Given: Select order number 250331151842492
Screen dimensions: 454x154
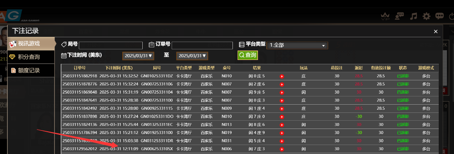Looking at the screenshot, I should 80,109.
